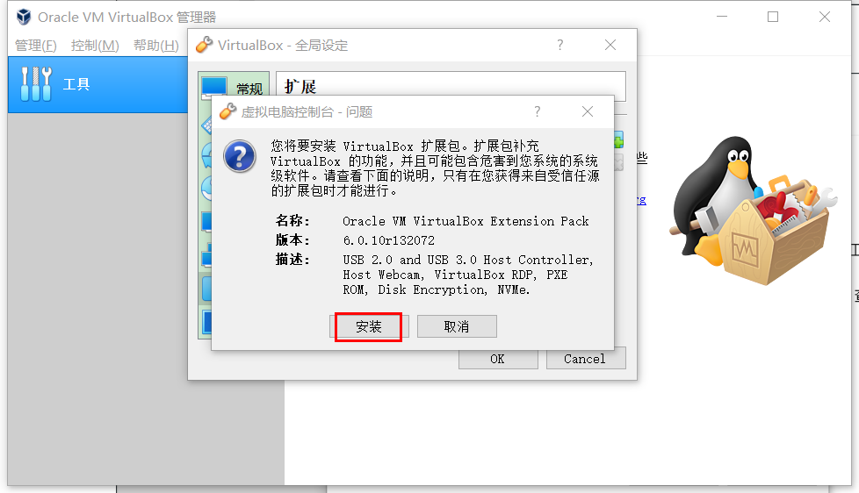Click the wrench icon in question dialog title
The height and width of the screenshot is (493, 859).
[227, 111]
